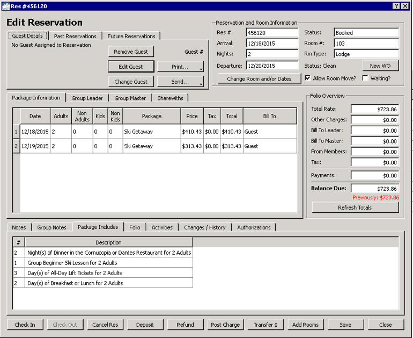Click the Description column header

point(108,242)
